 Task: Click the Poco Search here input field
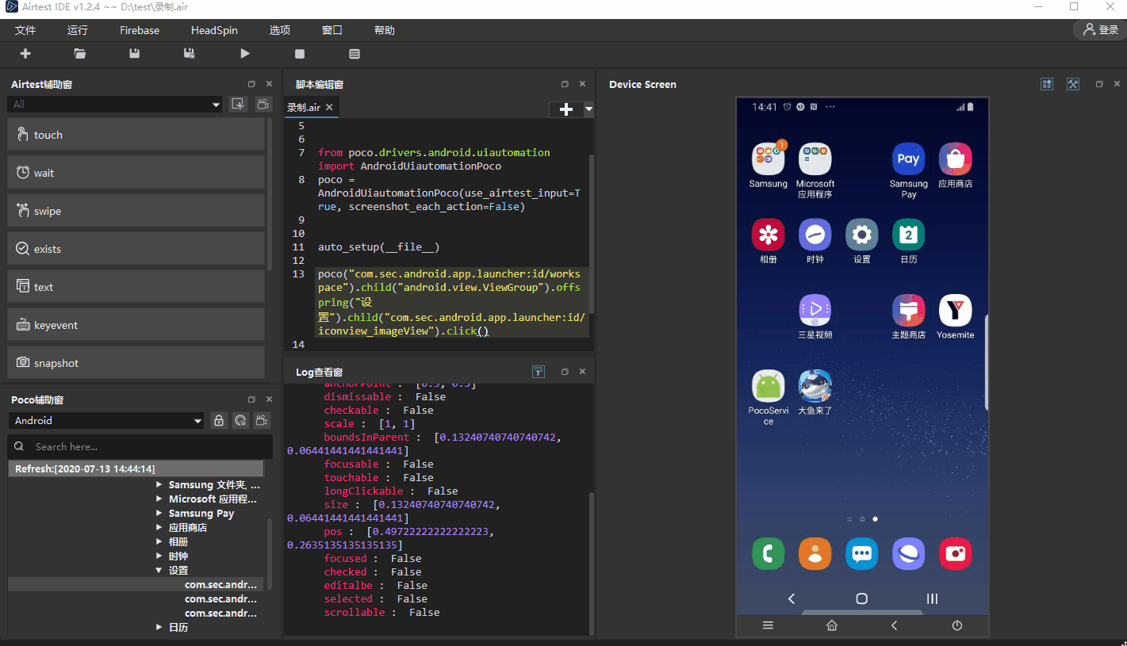(147, 446)
